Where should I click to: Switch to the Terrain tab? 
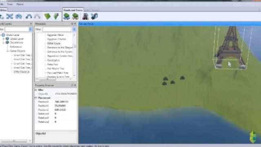point(95,10)
